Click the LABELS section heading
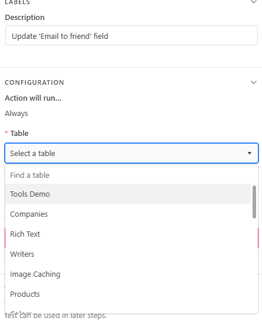Image resolution: width=262 pixels, height=328 pixels. tap(17, 2)
